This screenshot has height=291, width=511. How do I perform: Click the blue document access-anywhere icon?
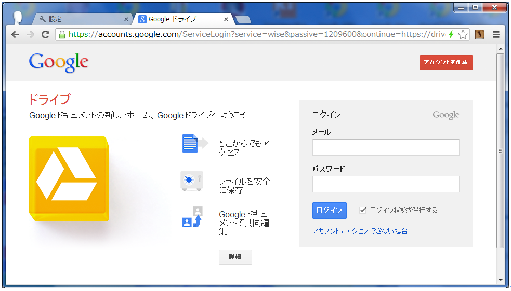[x=195, y=143]
